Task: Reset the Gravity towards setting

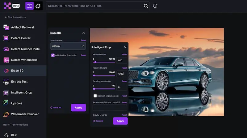Action: 124,115
